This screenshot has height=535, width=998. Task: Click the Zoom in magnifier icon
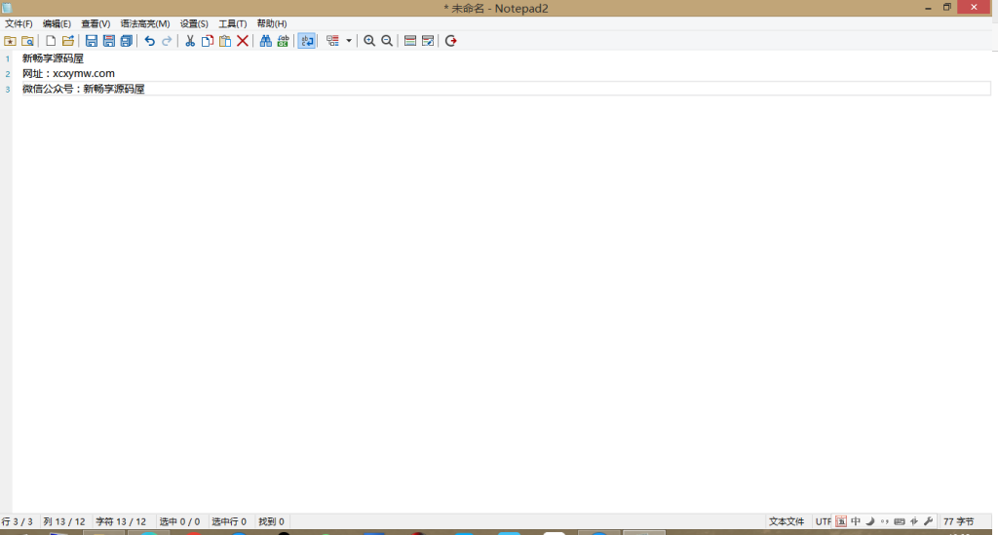point(369,41)
